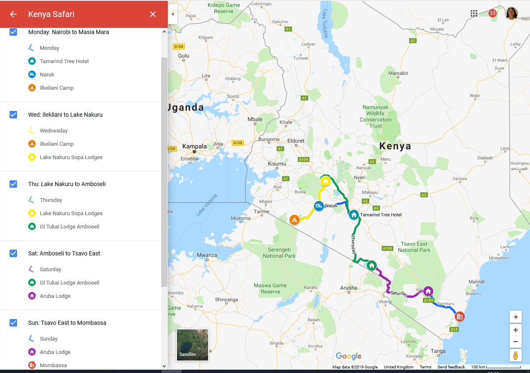Click the Street View pegman icon
The height and width of the screenshot is (373, 530).
pyautogui.click(x=515, y=356)
